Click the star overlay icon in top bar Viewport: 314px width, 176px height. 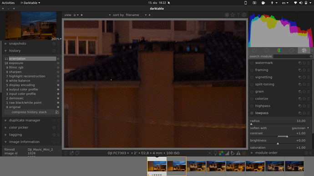point(233,15)
